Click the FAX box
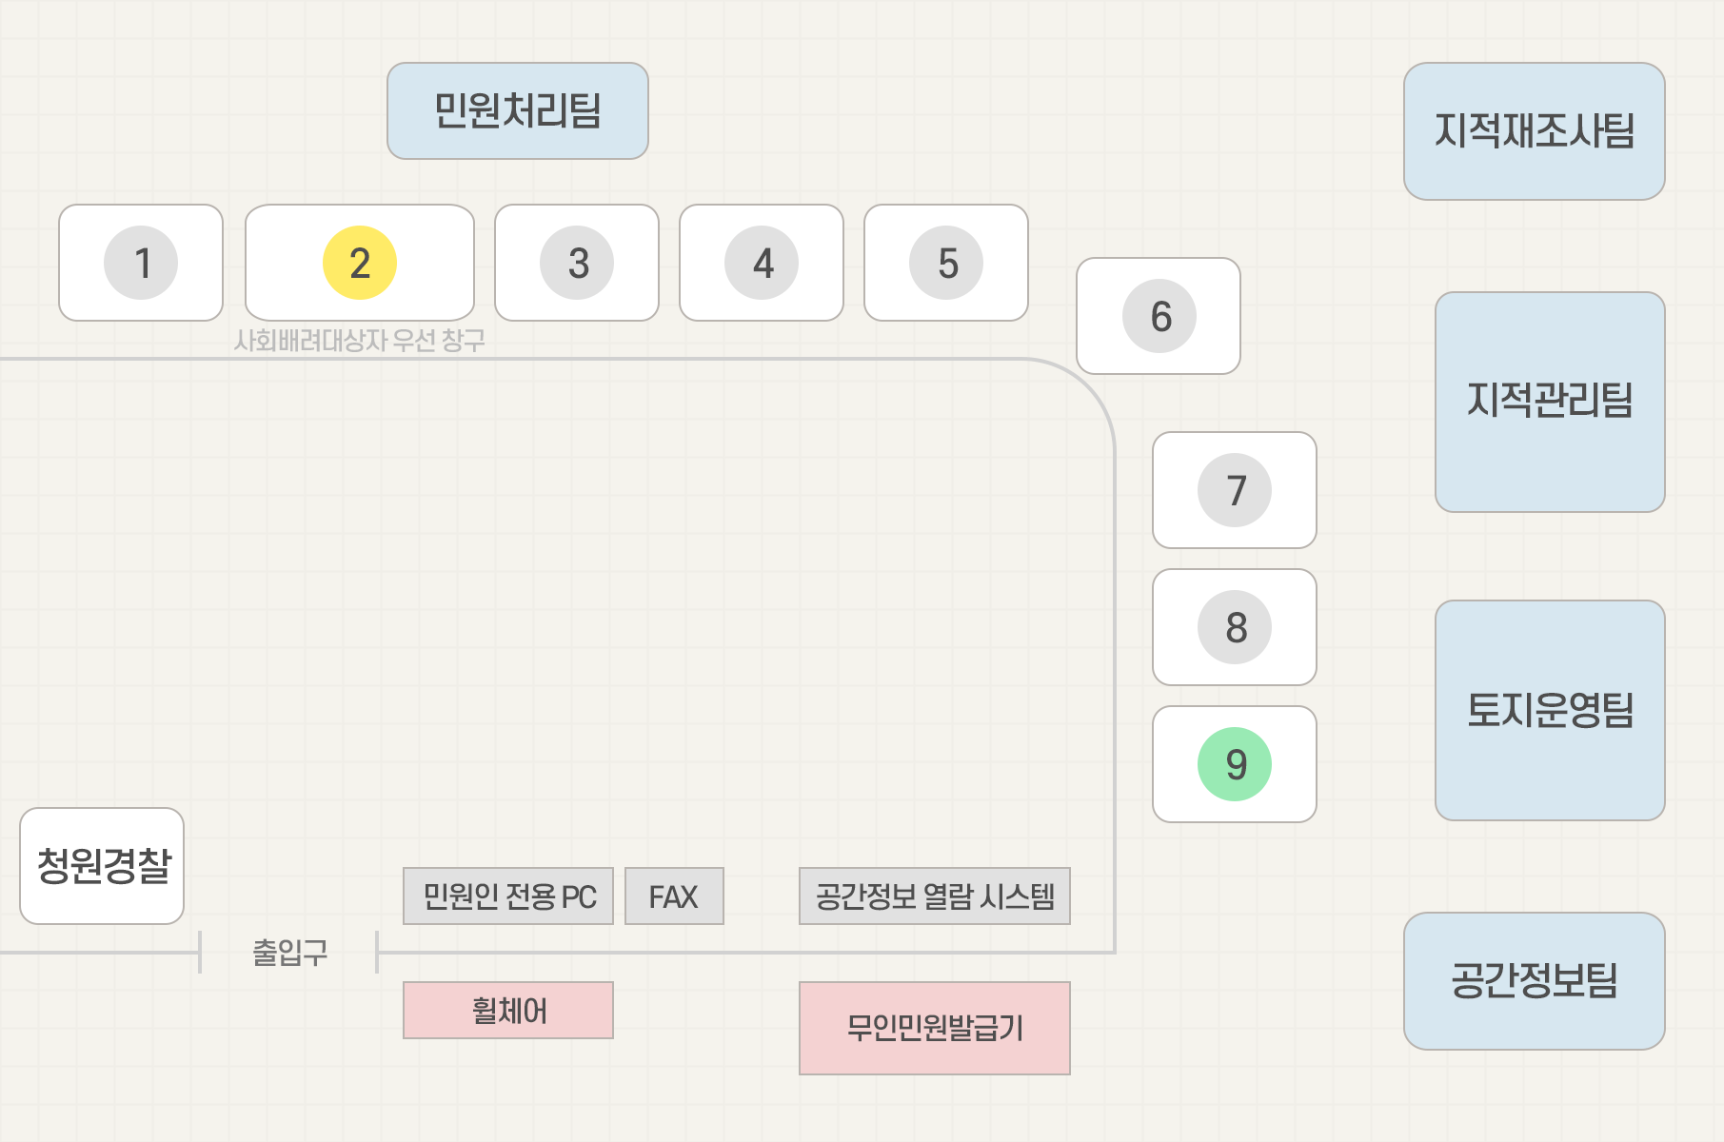Image resolution: width=1724 pixels, height=1142 pixels. (674, 896)
